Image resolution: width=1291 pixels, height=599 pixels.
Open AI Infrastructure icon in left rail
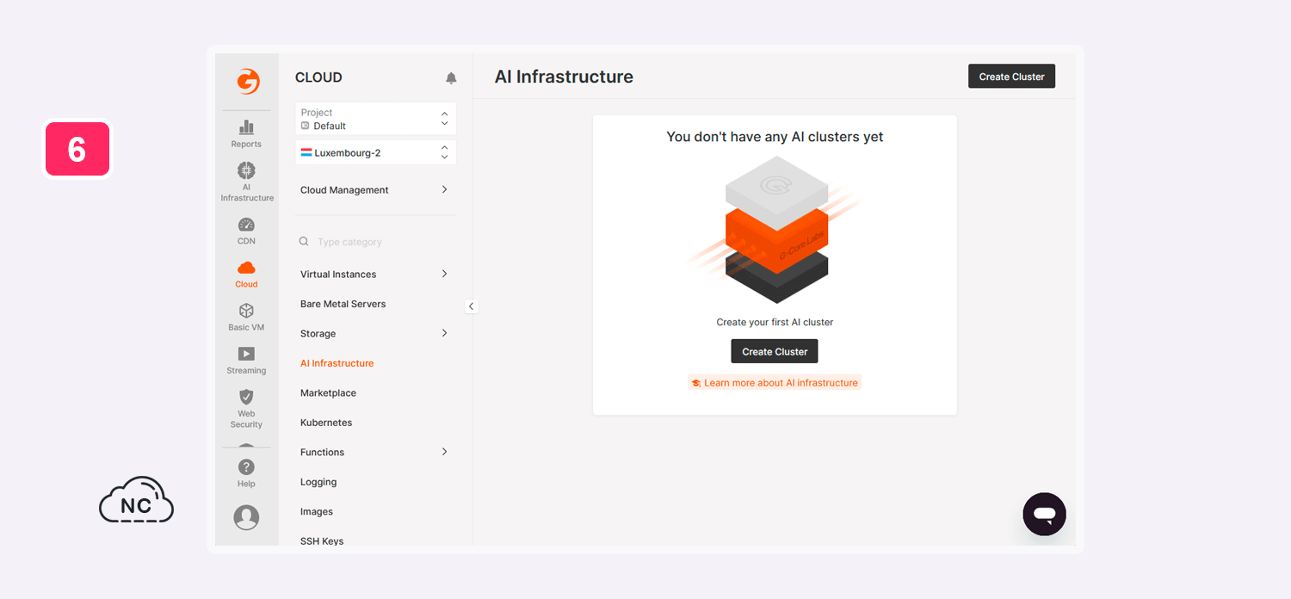pos(246,181)
